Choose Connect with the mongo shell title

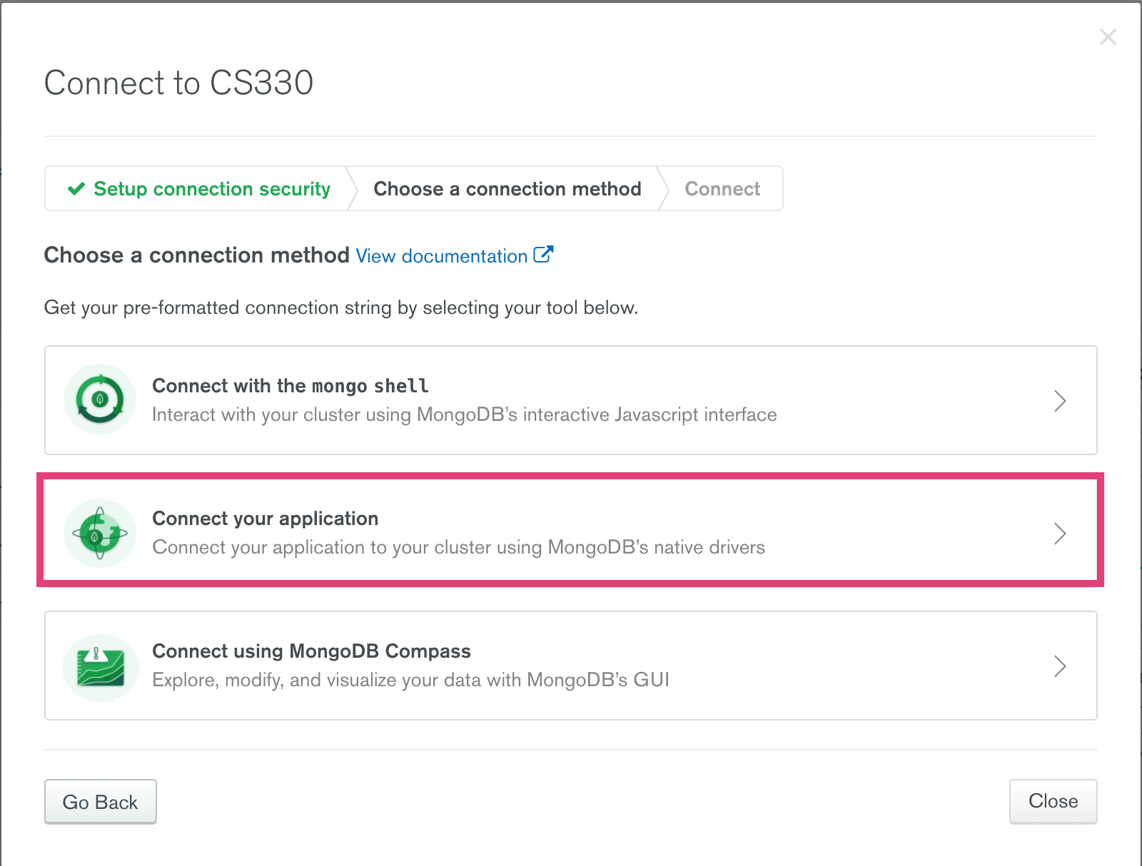pyautogui.click(x=290, y=386)
